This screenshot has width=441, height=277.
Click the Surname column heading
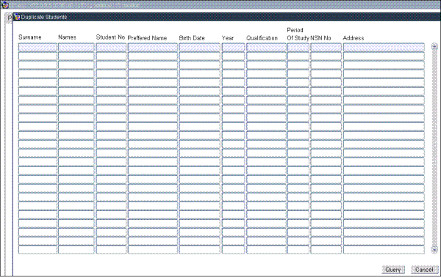click(x=30, y=37)
